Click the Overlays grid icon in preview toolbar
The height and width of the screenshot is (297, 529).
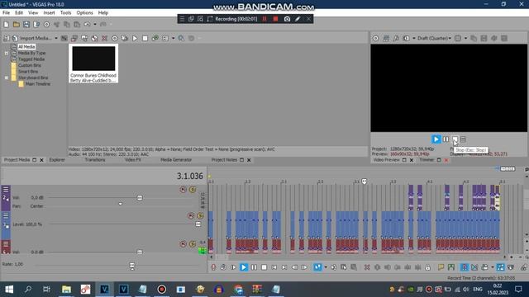tap(458, 38)
